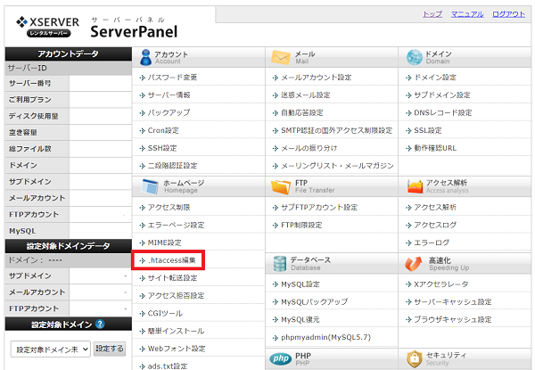Open 自動応答設定
Image resolution: width=535 pixels, height=370 pixels.
pos(302,113)
